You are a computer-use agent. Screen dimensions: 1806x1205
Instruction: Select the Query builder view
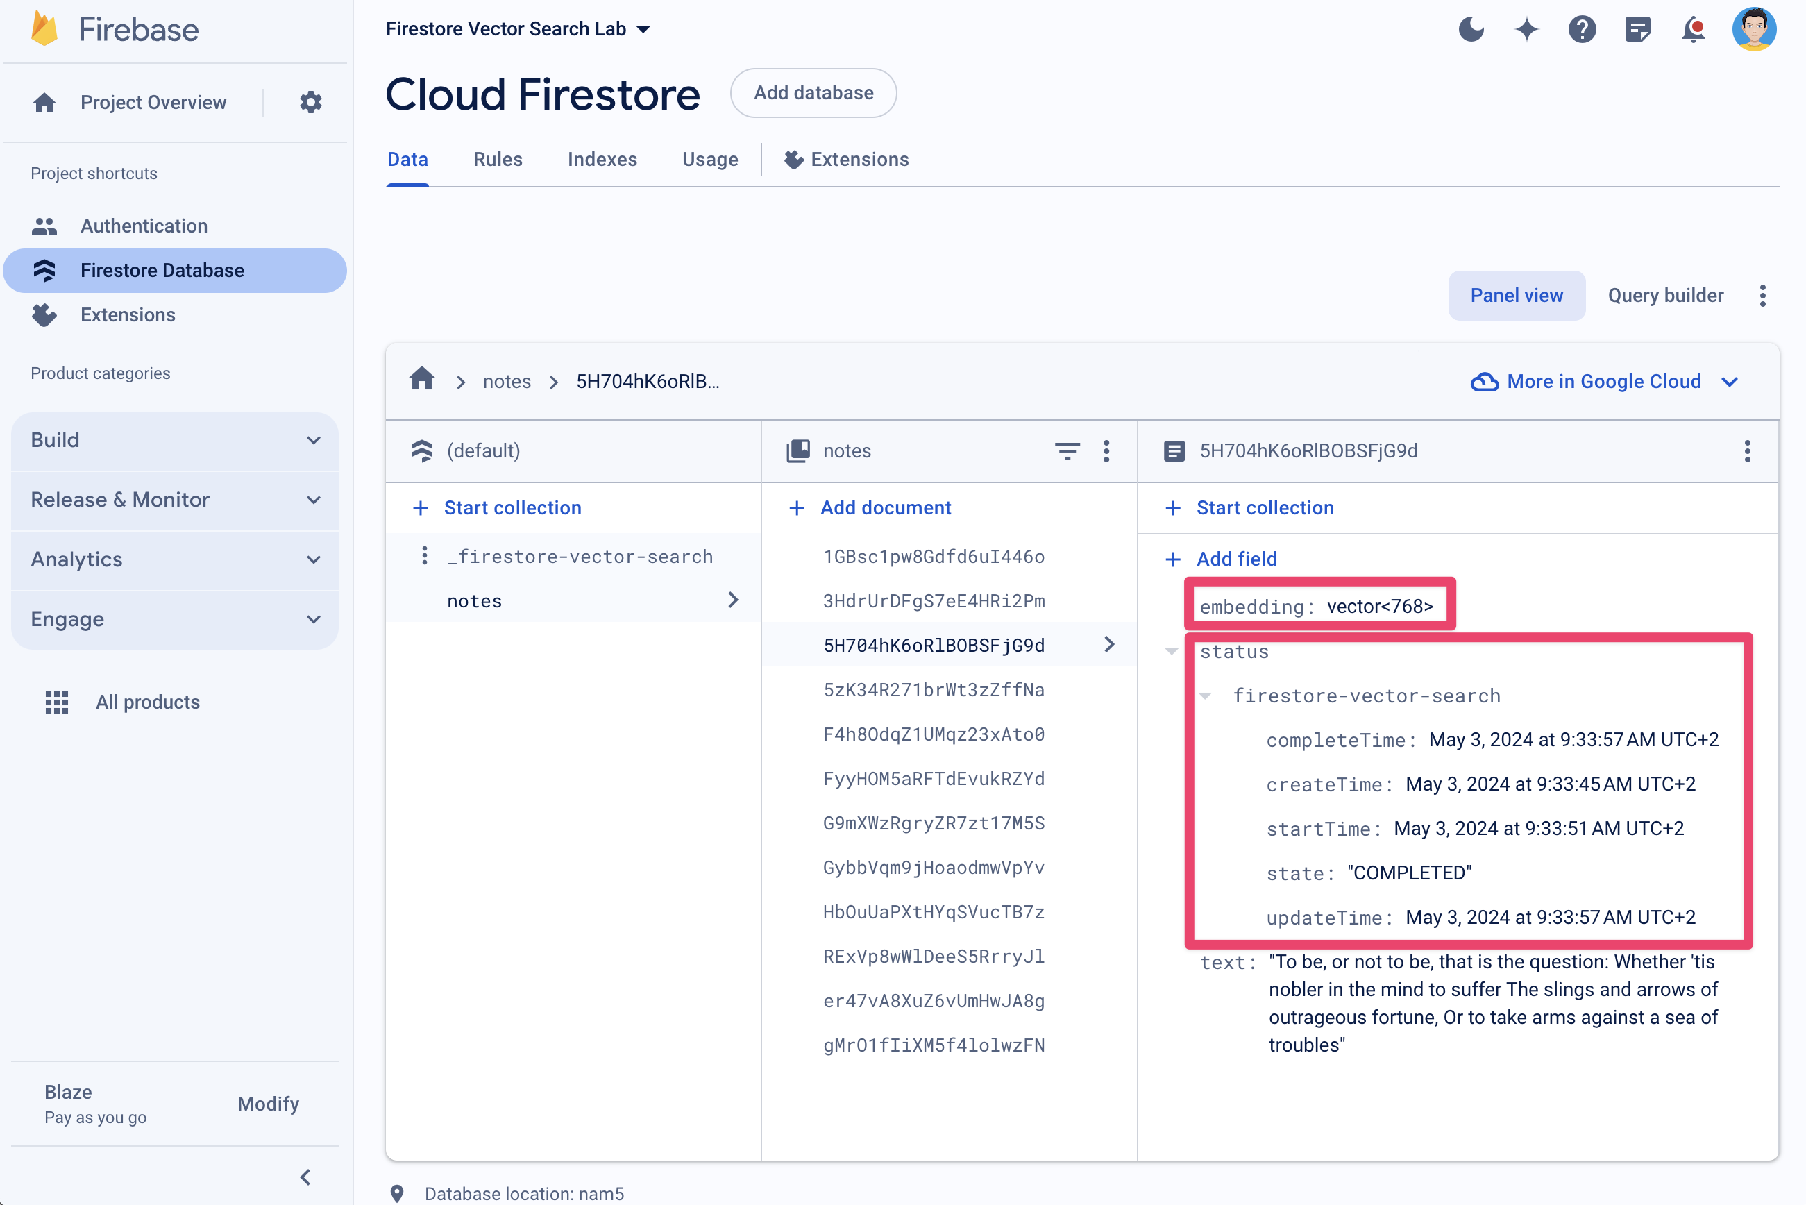[x=1665, y=296]
